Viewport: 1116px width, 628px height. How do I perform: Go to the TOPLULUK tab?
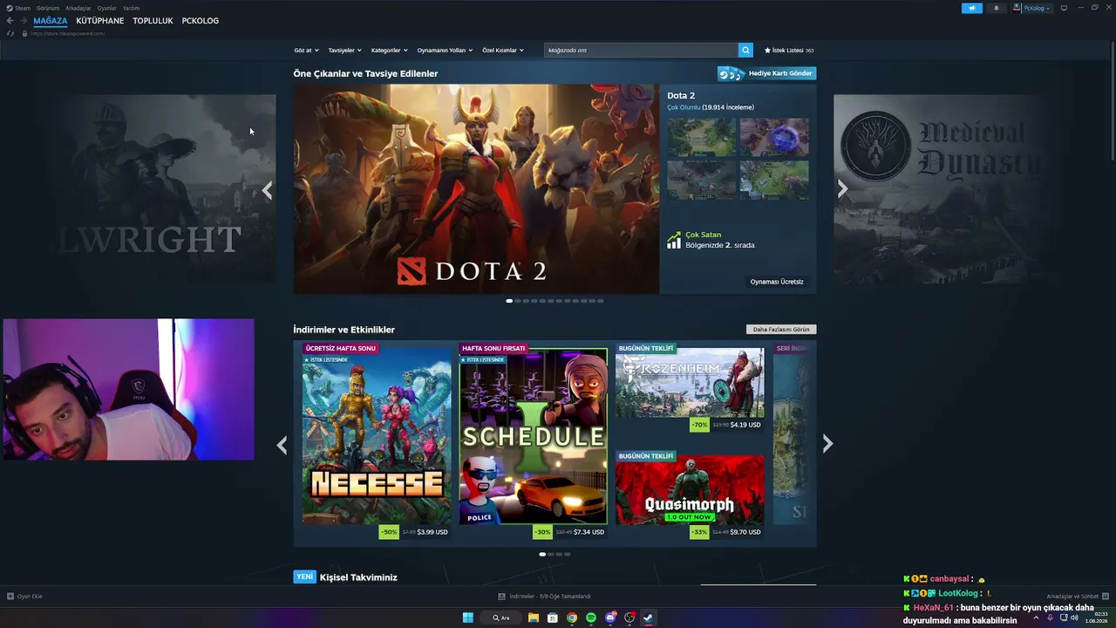[153, 21]
